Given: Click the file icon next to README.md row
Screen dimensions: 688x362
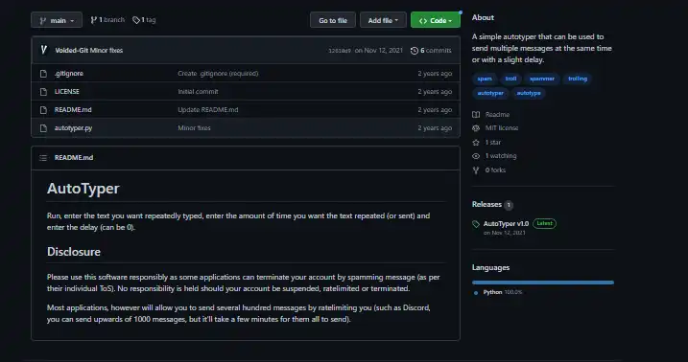Looking at the screenshot, I should (x=43, y=110).
